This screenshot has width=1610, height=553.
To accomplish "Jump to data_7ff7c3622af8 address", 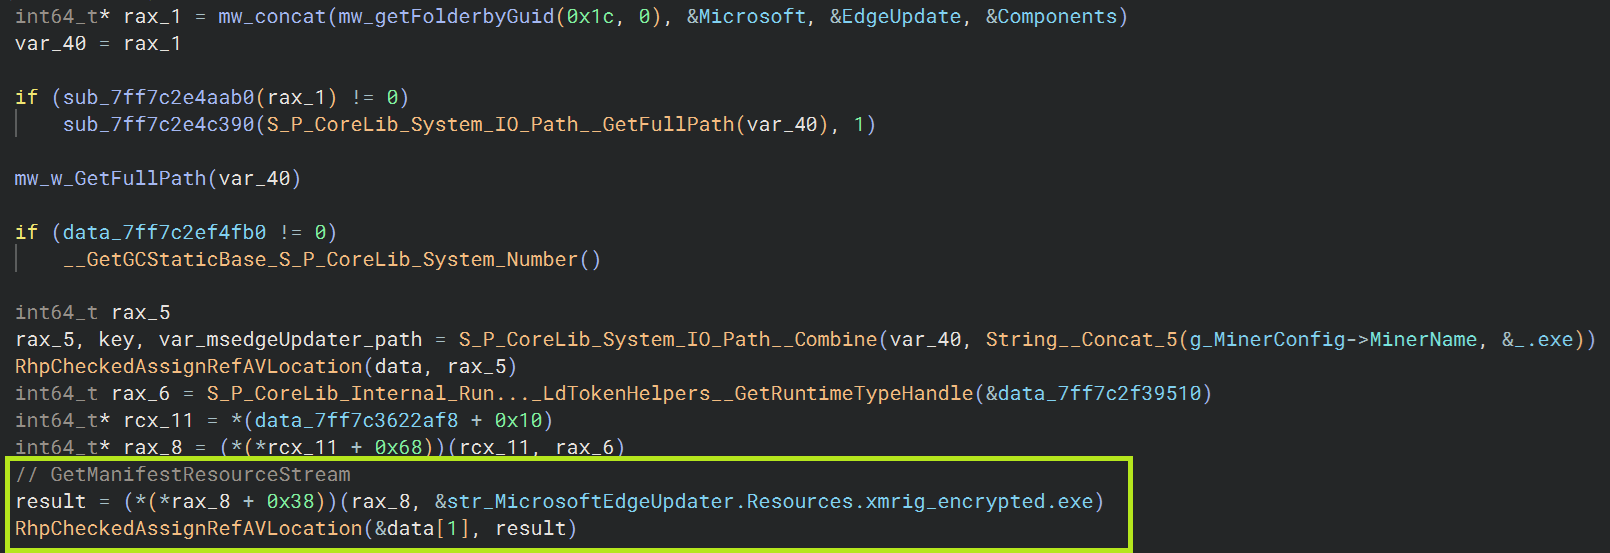I will [x=356, y=421].
